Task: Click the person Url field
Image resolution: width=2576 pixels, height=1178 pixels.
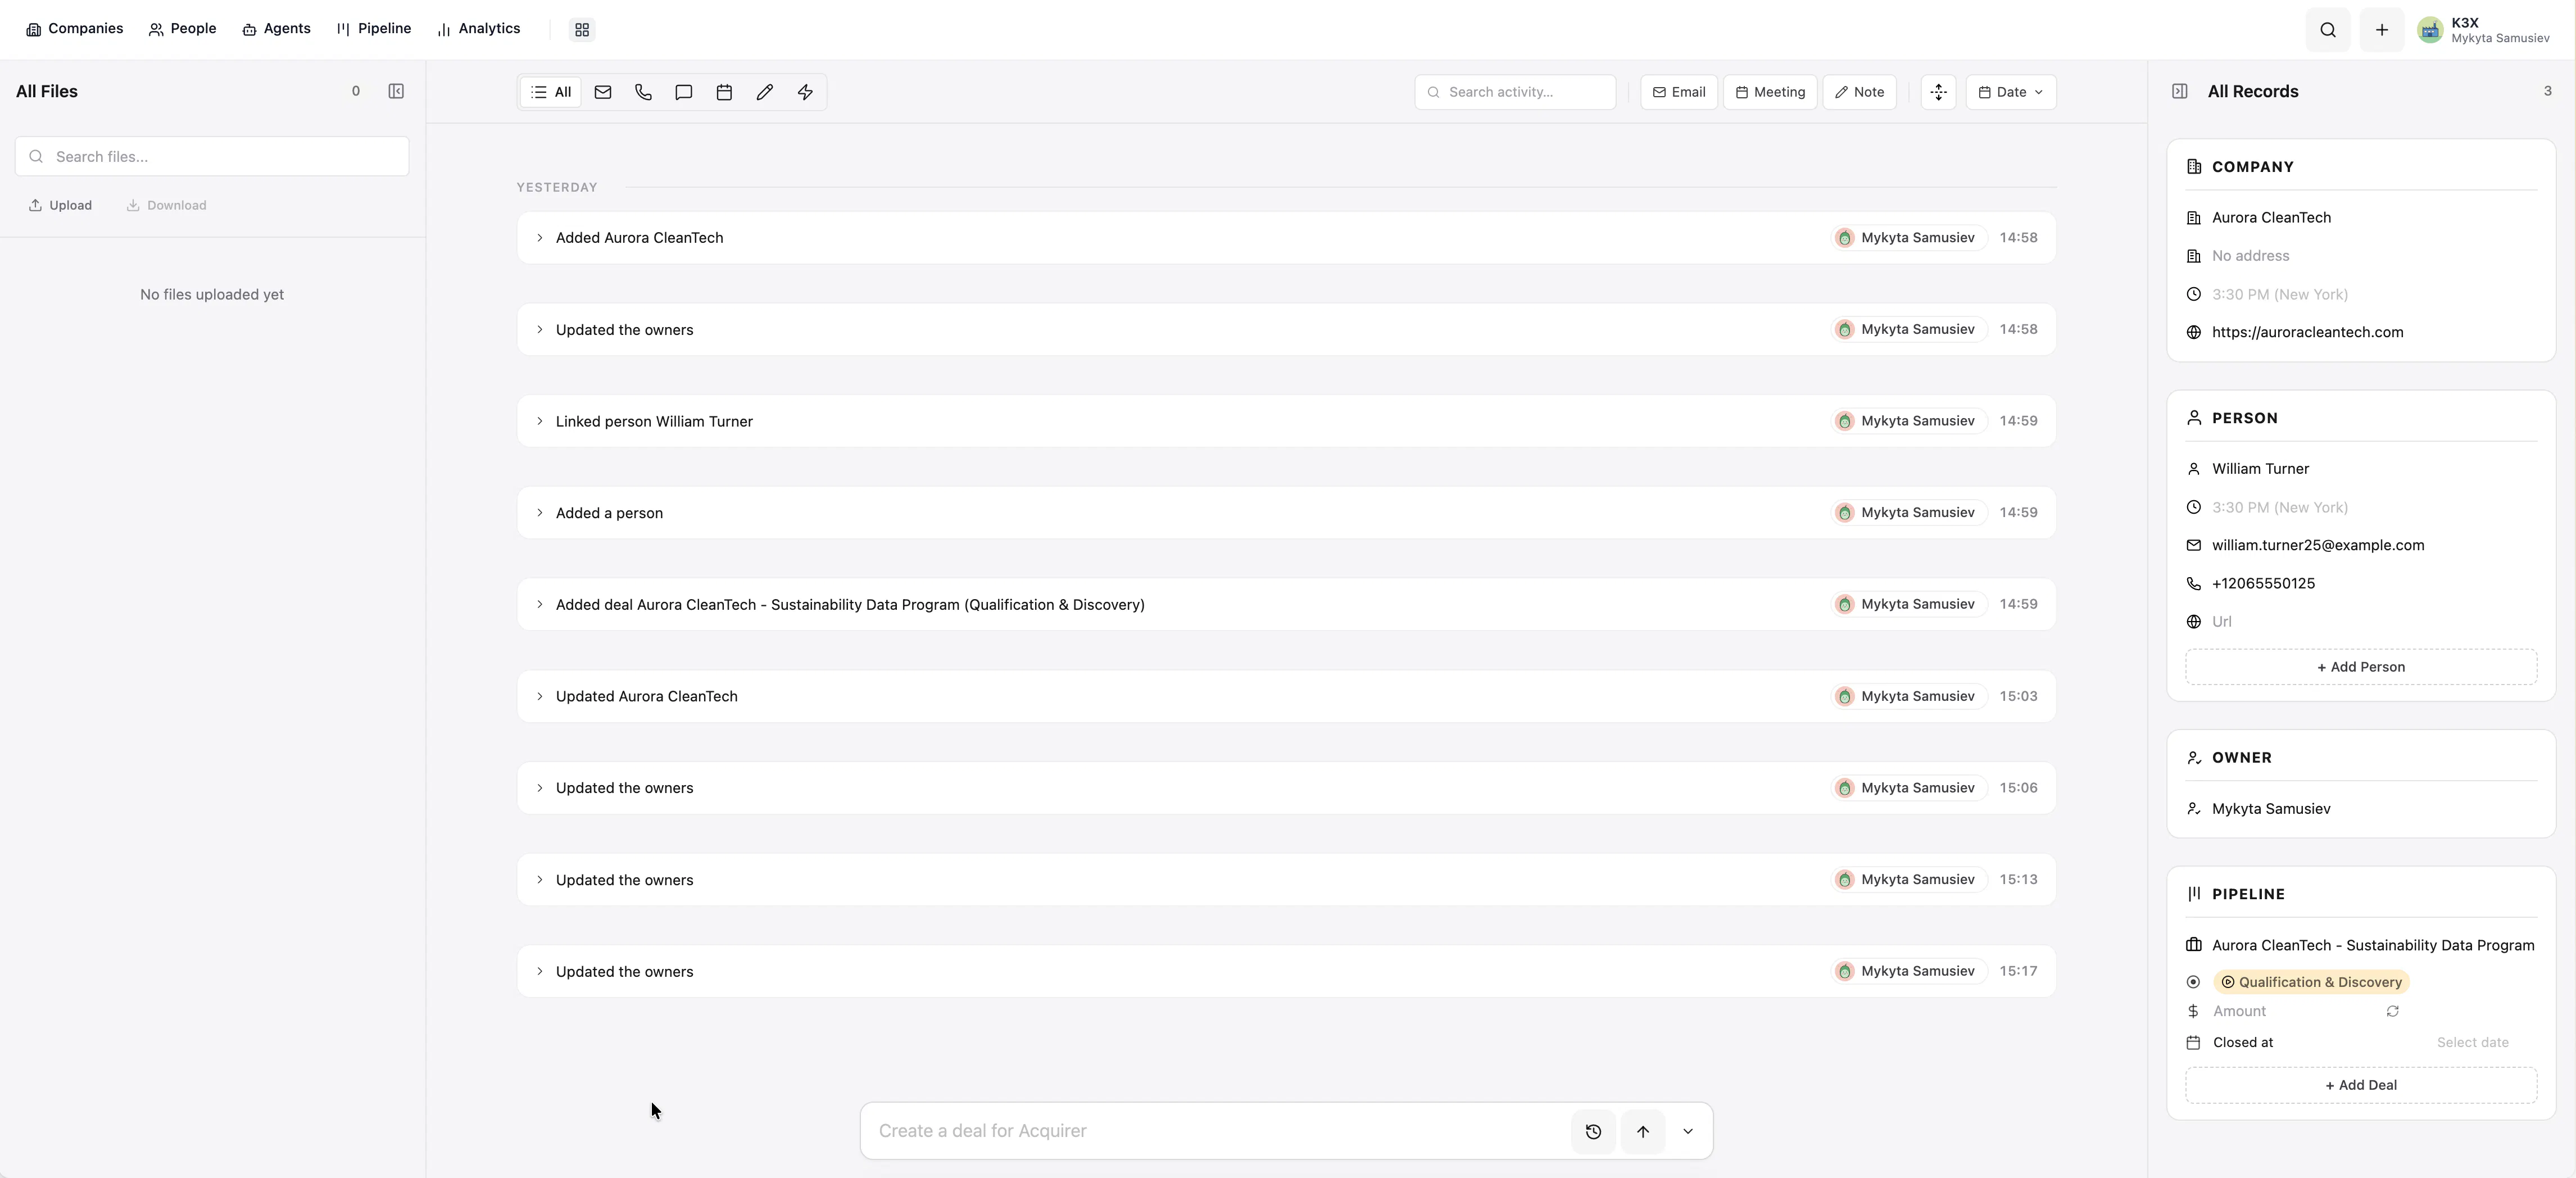Action: (x=2221, y=621)
